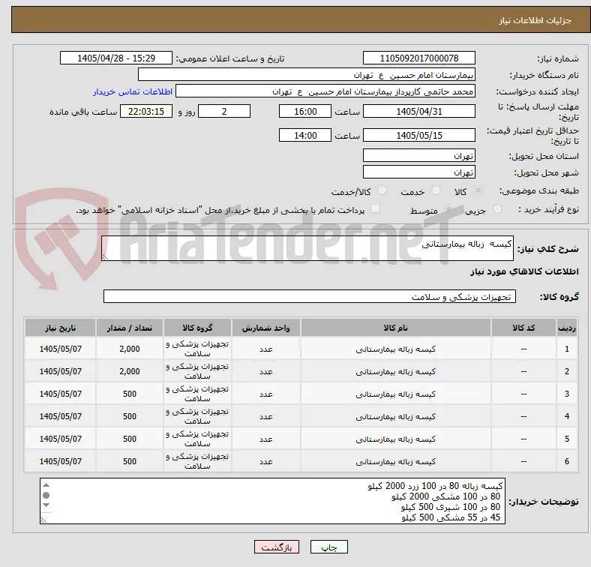Select the خدمت radio button
The image size is (591, 567).
(x=436, y=190)
